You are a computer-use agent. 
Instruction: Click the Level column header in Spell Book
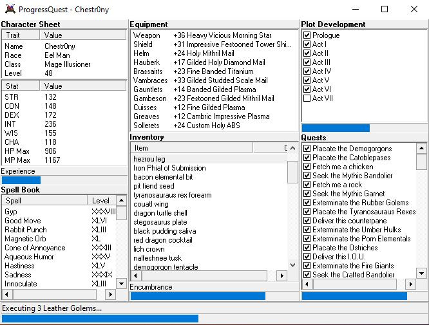(102, 201)
